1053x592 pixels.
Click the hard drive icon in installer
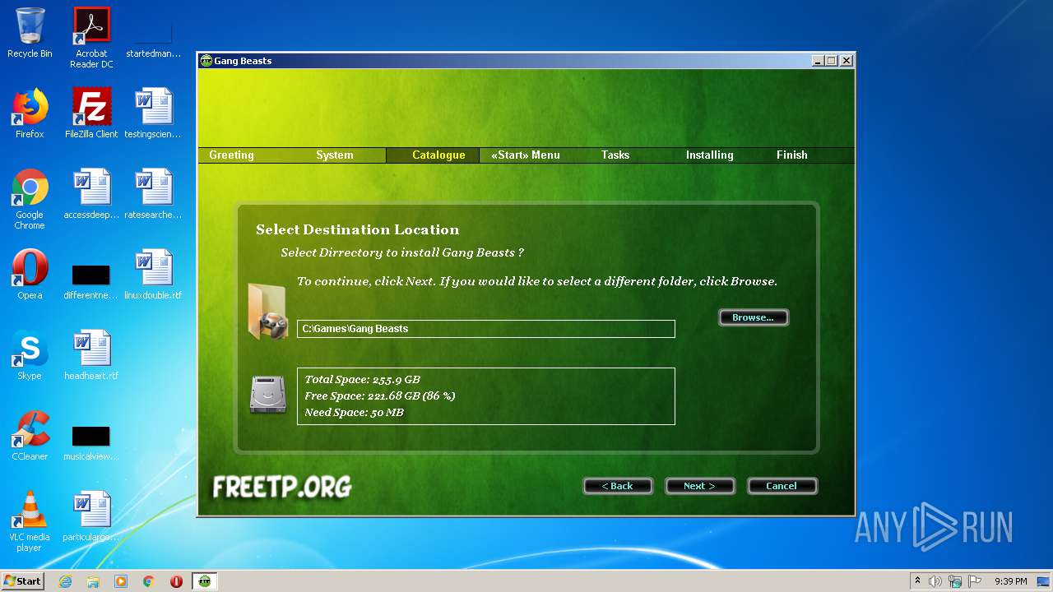(x=268, y=395)
